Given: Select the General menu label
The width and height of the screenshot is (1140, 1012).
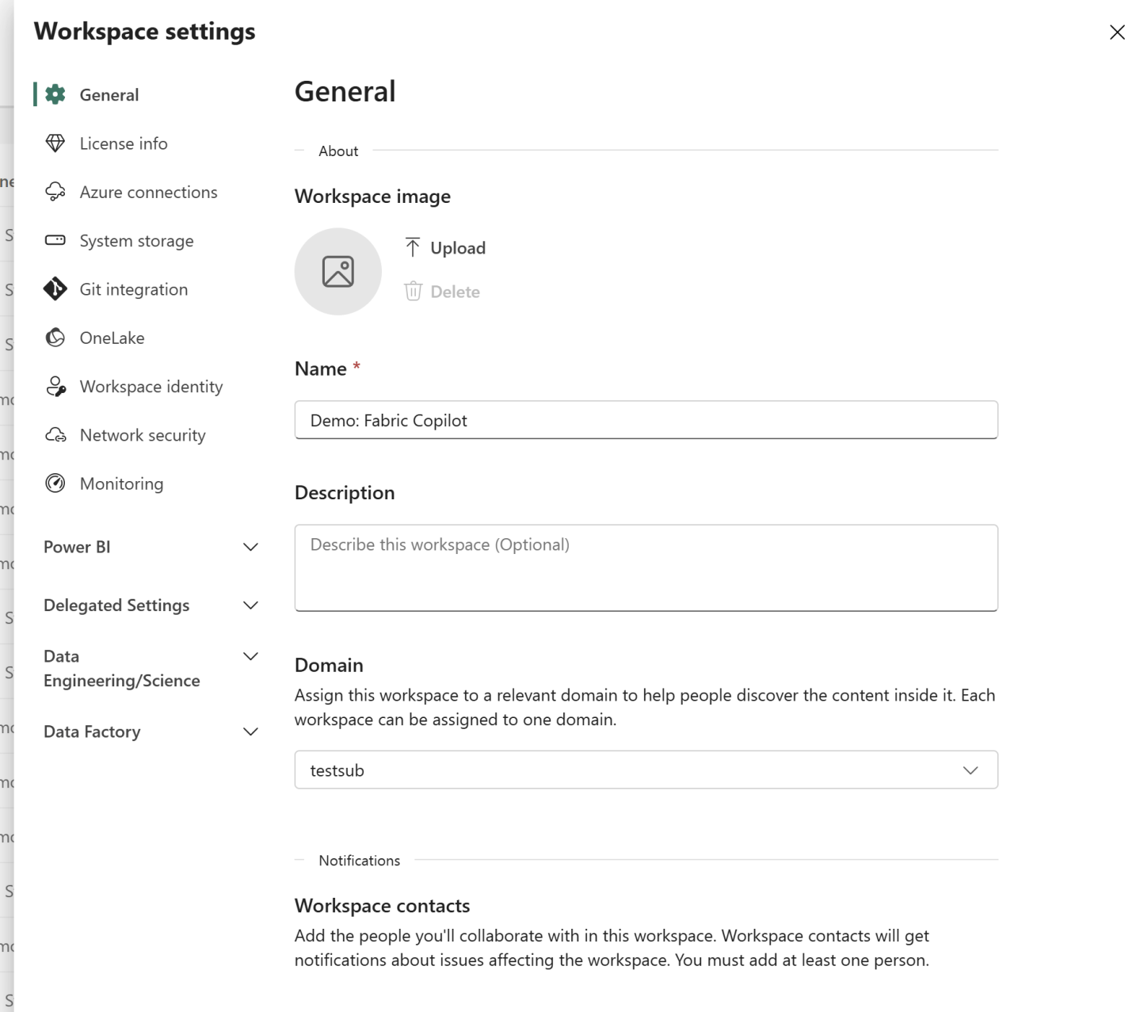Looking at the screenshot, I should [109, 94].
